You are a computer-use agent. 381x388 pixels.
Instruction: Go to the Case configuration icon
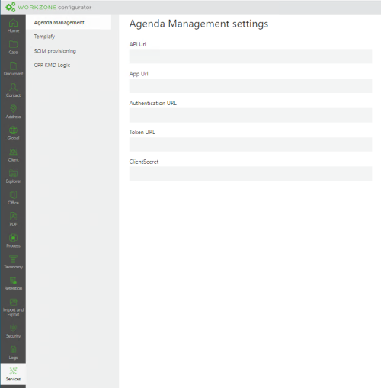click(x=13, y=44)
